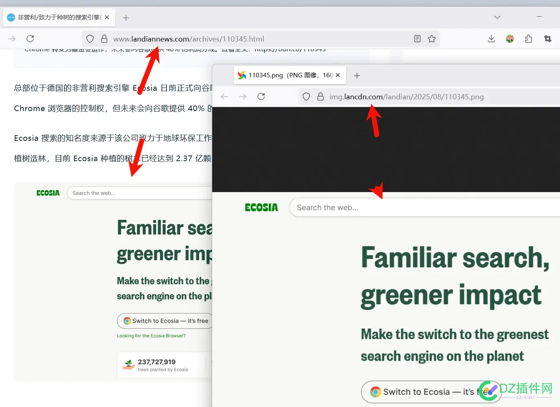Image resolution: width=560 pixels, height=407 pixels.
Task: Open the downloads toolbar icon
Action: [491, 39]
